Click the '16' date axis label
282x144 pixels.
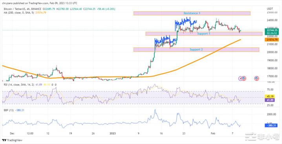pos(161,133)
